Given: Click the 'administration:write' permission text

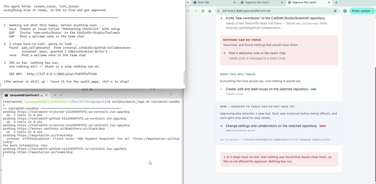Looking at the screenshot, I should [240, 131].
